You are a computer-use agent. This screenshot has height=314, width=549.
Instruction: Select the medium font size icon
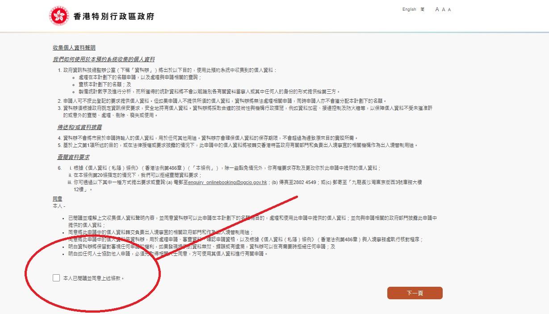(443, 9)
